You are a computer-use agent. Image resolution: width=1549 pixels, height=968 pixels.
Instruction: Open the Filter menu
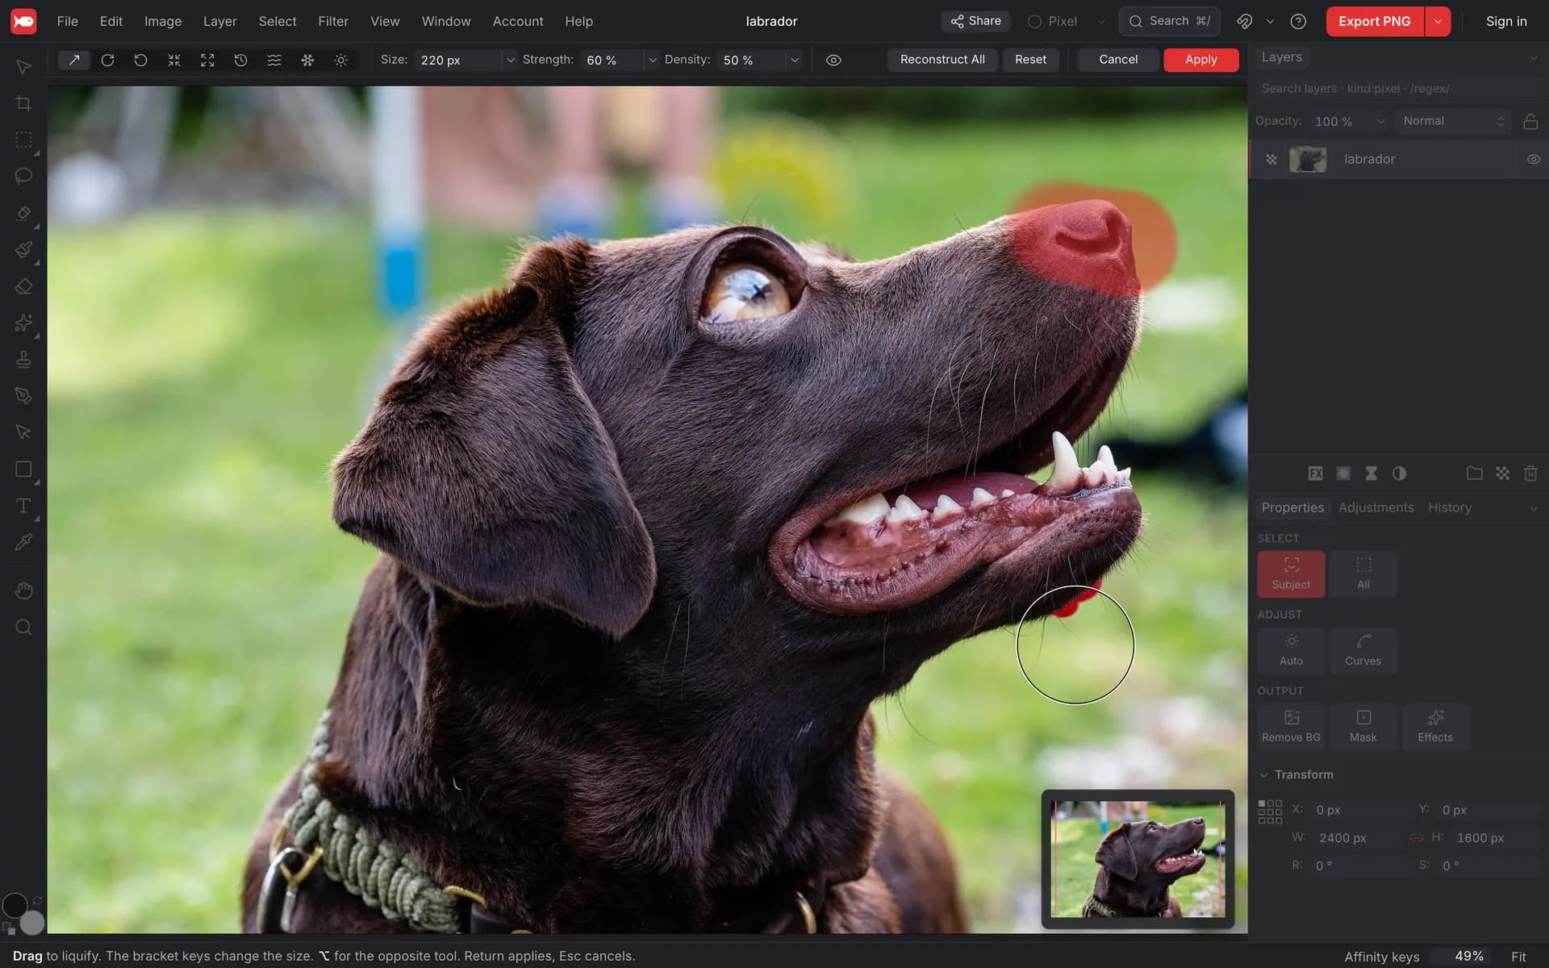click(333, 21)
